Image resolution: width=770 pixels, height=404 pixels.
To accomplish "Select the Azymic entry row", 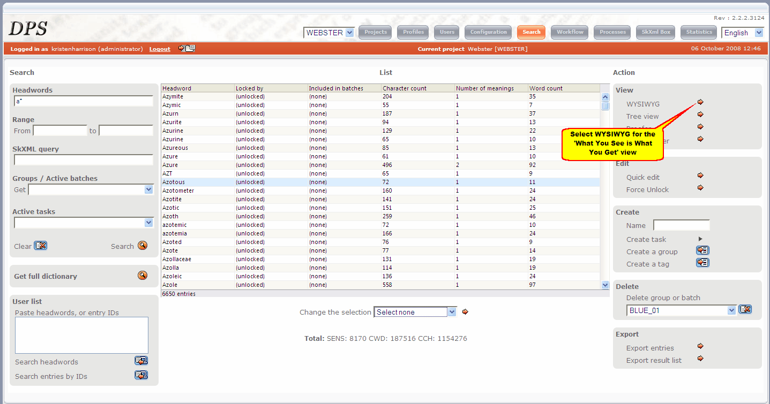I will 380,105.
